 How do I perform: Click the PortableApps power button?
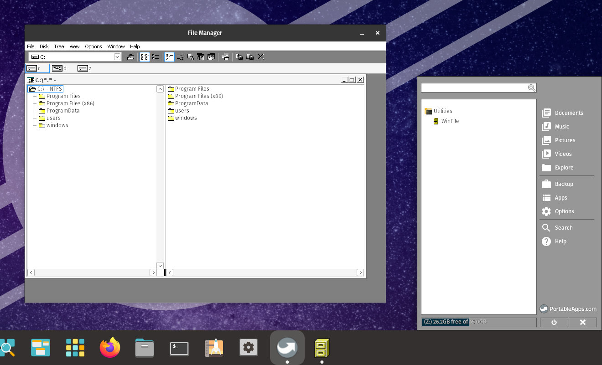point(554,322)
